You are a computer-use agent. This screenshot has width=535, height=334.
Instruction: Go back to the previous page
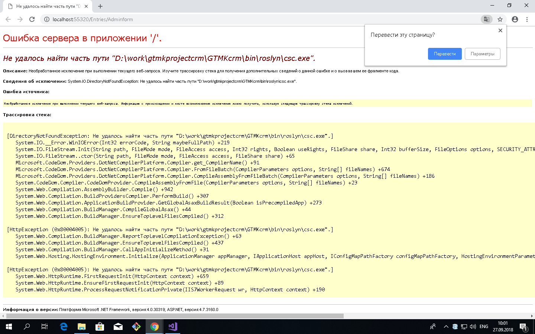8,19
